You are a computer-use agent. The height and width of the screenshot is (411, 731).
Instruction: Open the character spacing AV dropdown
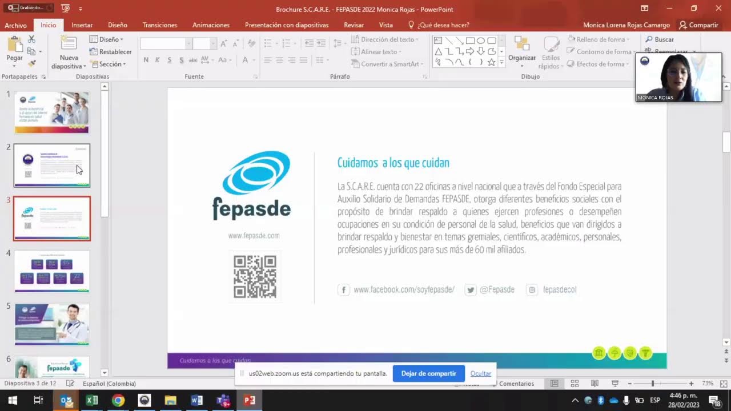[x=207, y=60]
